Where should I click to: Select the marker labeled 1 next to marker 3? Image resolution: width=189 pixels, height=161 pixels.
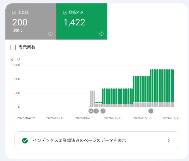pyautogui.click(x=96, y=111)
